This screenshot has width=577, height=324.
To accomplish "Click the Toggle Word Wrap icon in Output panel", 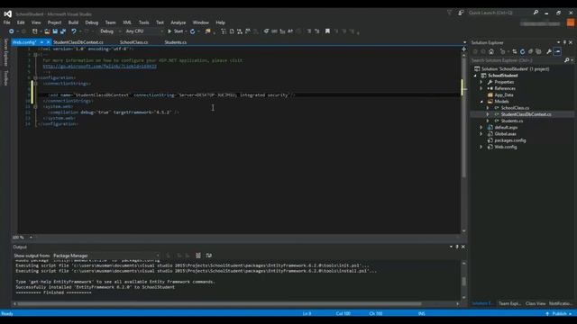I will click(x=208, y=256).
